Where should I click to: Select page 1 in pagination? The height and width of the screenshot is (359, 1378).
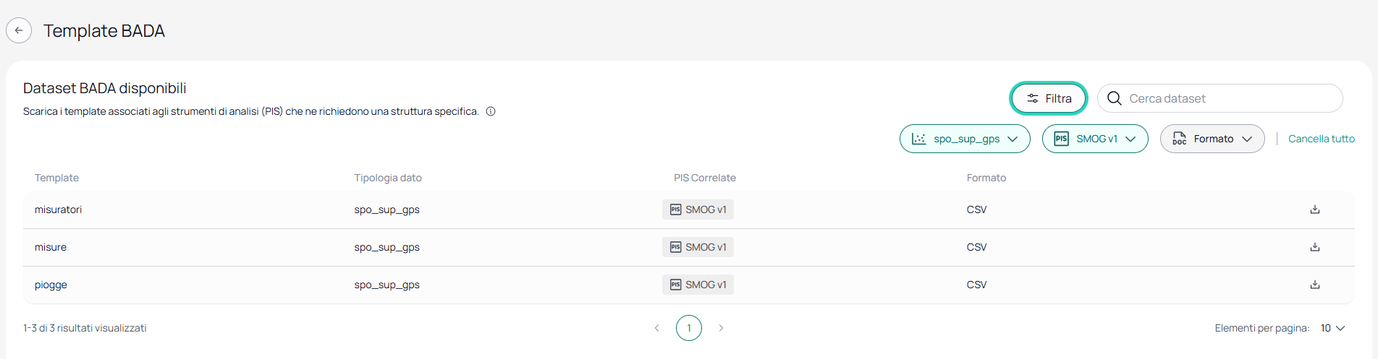689,328
